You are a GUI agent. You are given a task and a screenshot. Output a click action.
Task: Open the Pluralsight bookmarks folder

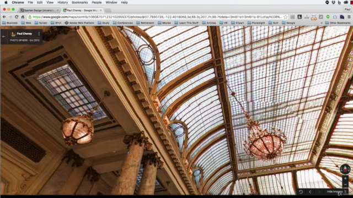[256, 23]
